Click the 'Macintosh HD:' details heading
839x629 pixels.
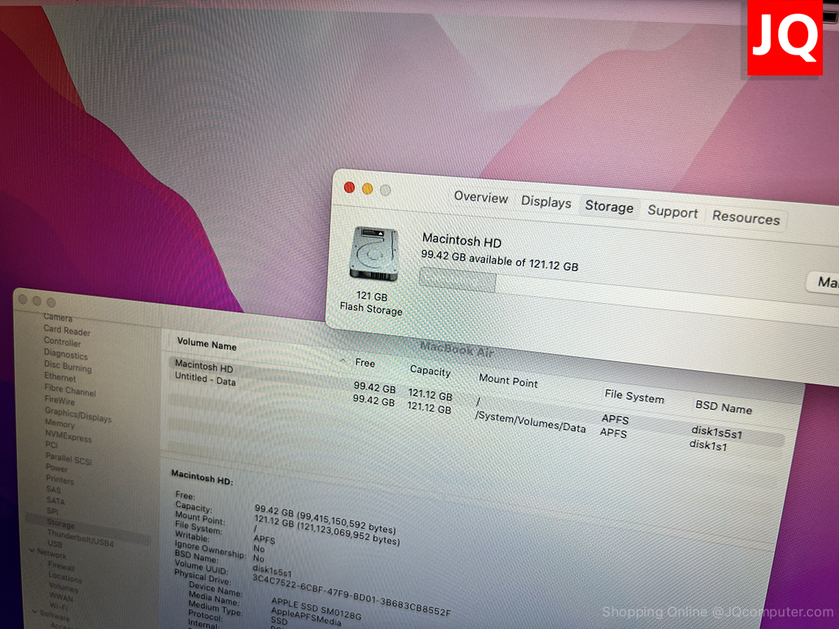pos(202,478)
